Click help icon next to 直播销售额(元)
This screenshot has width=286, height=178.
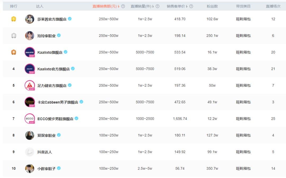(123, 6)
